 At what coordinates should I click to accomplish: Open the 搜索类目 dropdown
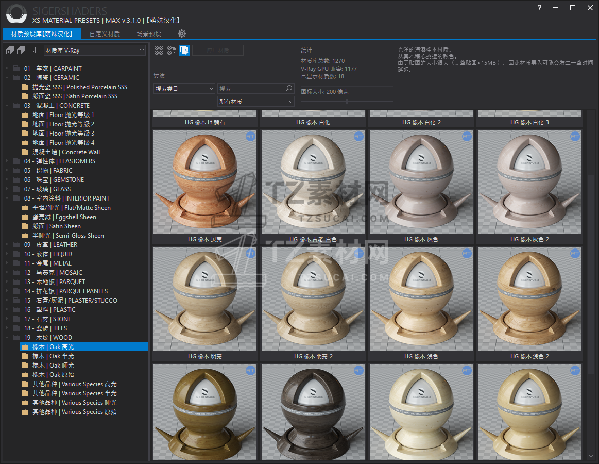pos(184,88)
